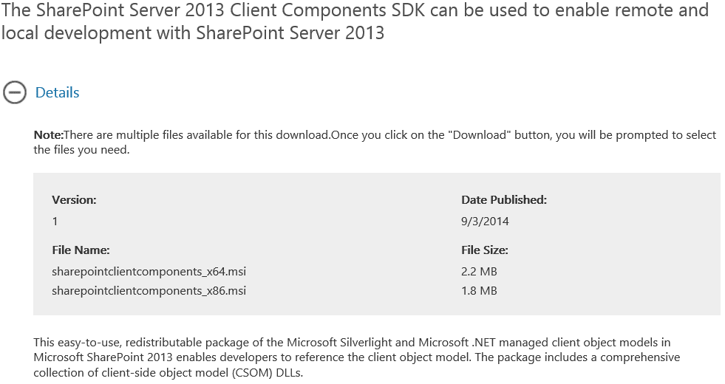Click the "Version:" label
725x384 pixels.
click(74, 199)
